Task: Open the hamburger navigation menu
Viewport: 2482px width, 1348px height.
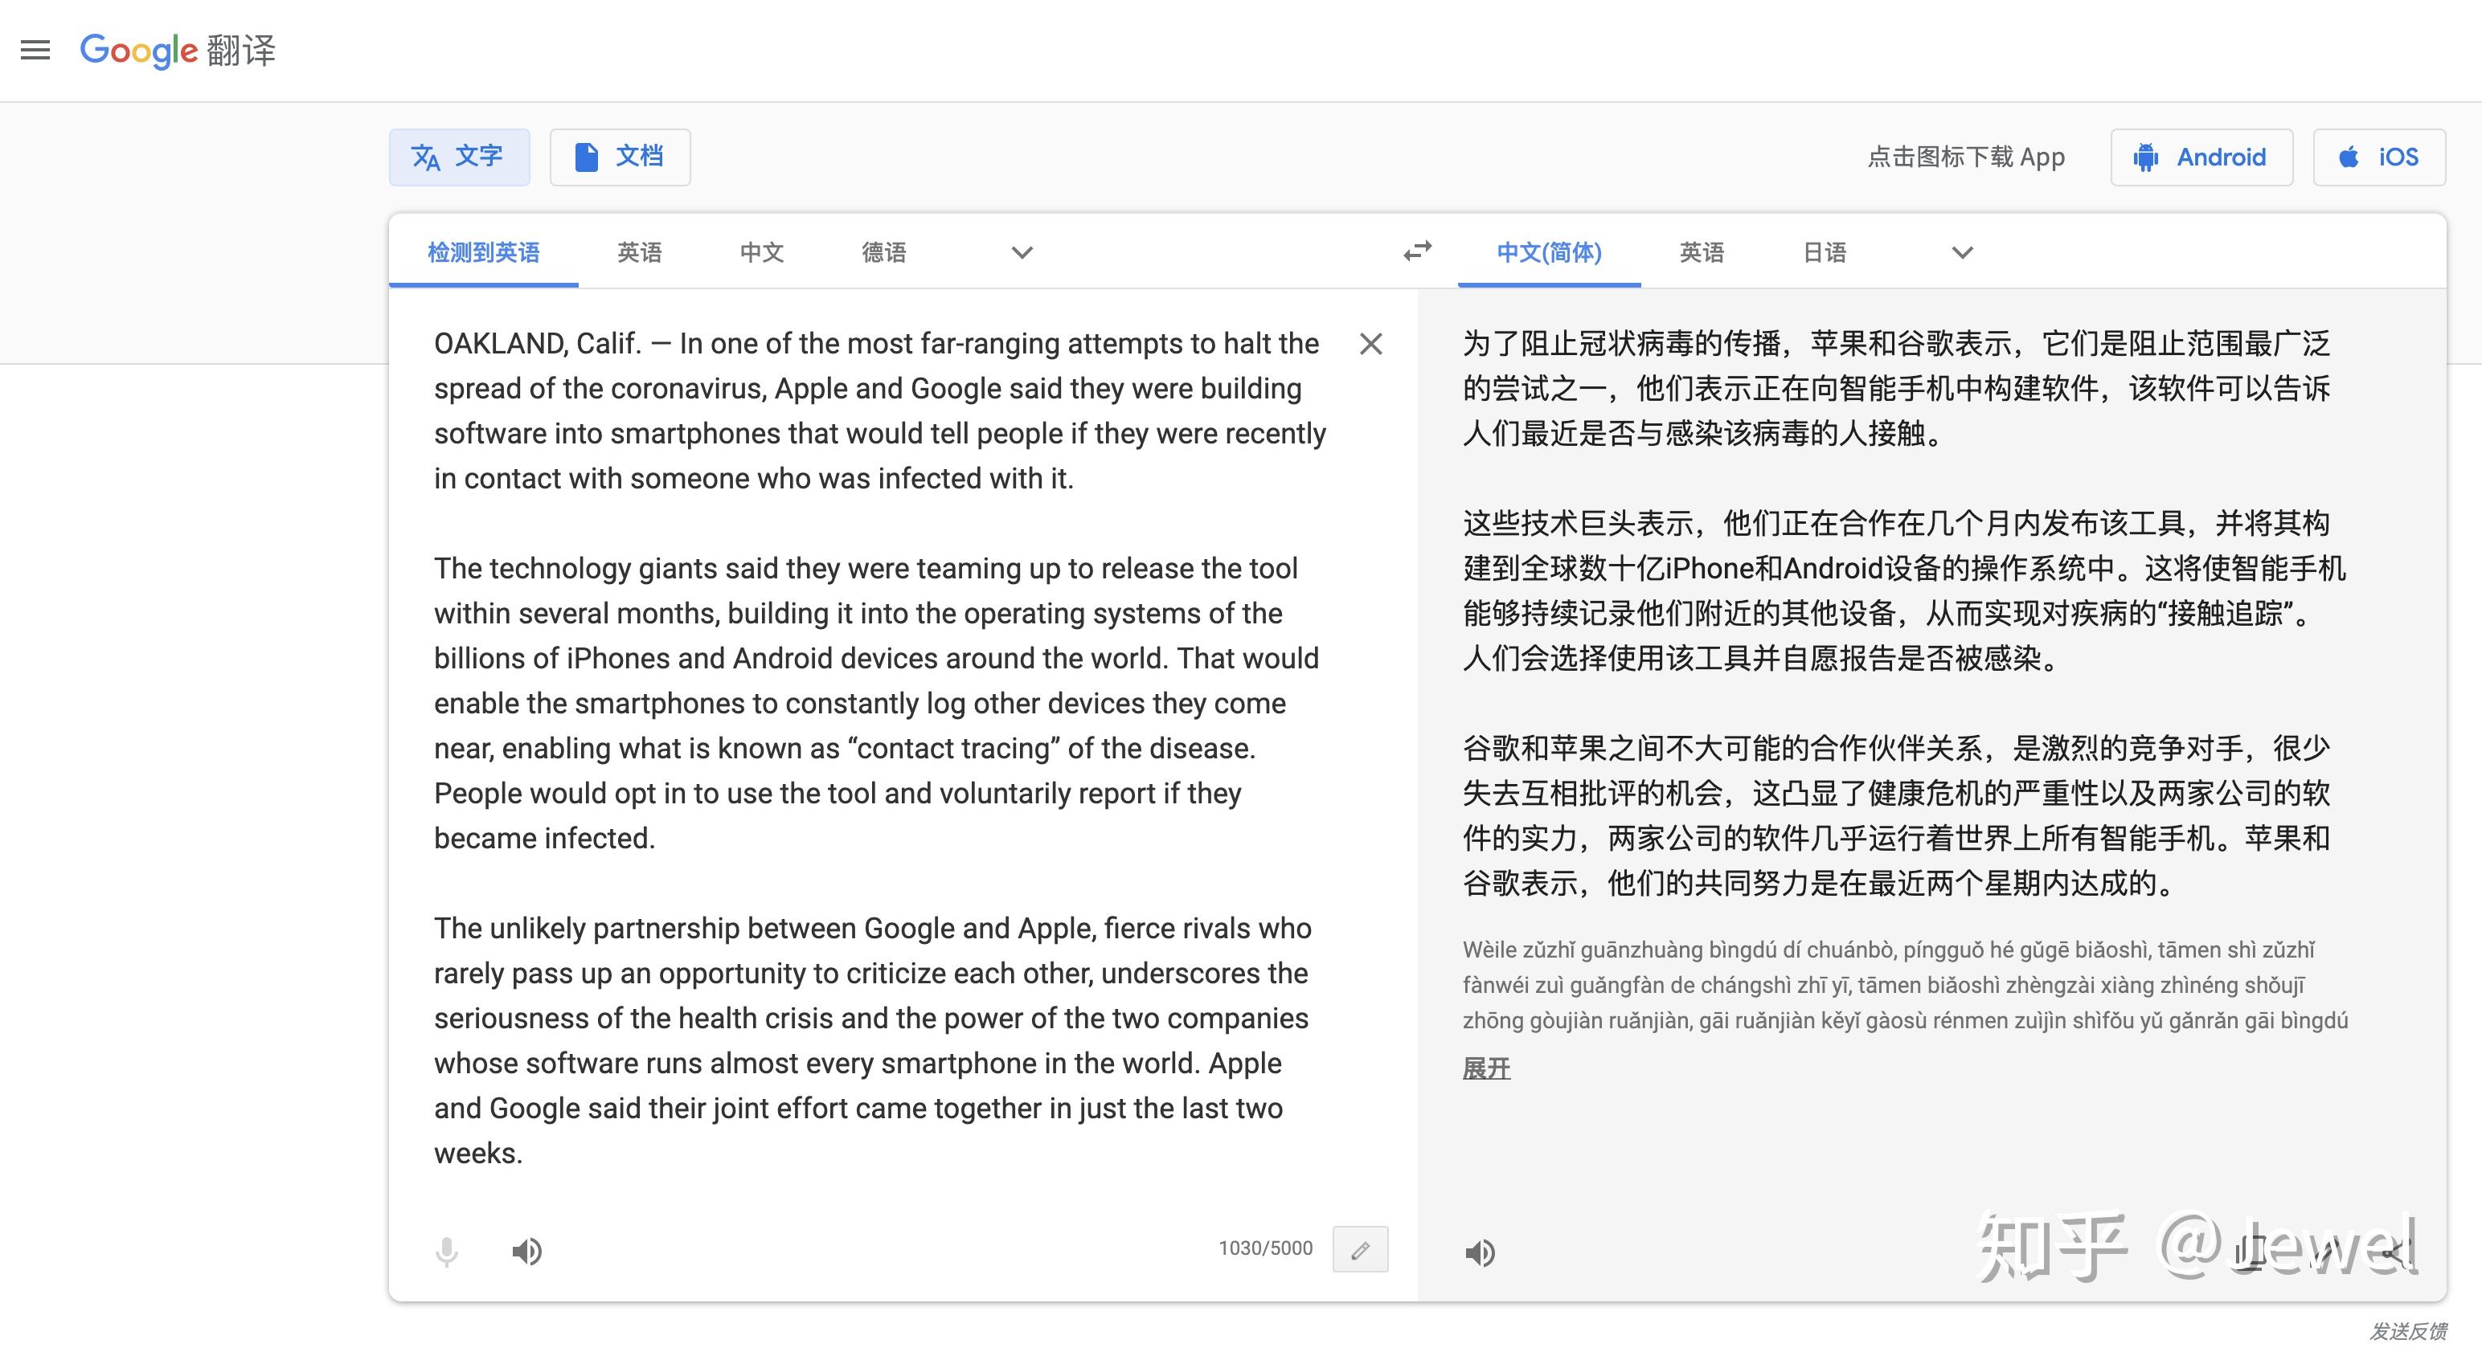Action: coord(35,50)
